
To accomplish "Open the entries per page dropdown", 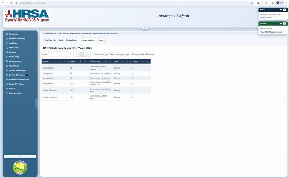I will point(112,55).
